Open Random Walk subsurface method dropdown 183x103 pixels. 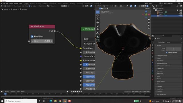pos(89,44)
